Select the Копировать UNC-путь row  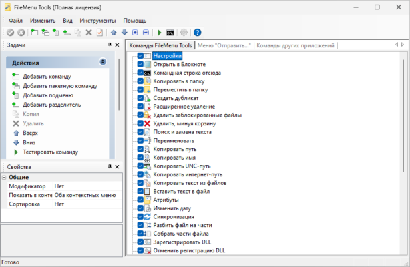[x=182, y=166]
